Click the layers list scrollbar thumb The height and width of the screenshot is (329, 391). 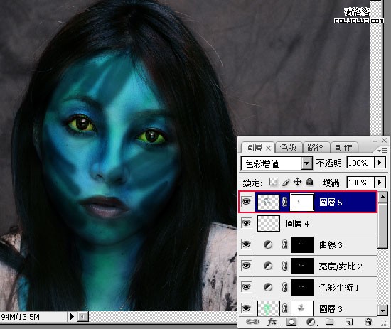click(382, 226)
